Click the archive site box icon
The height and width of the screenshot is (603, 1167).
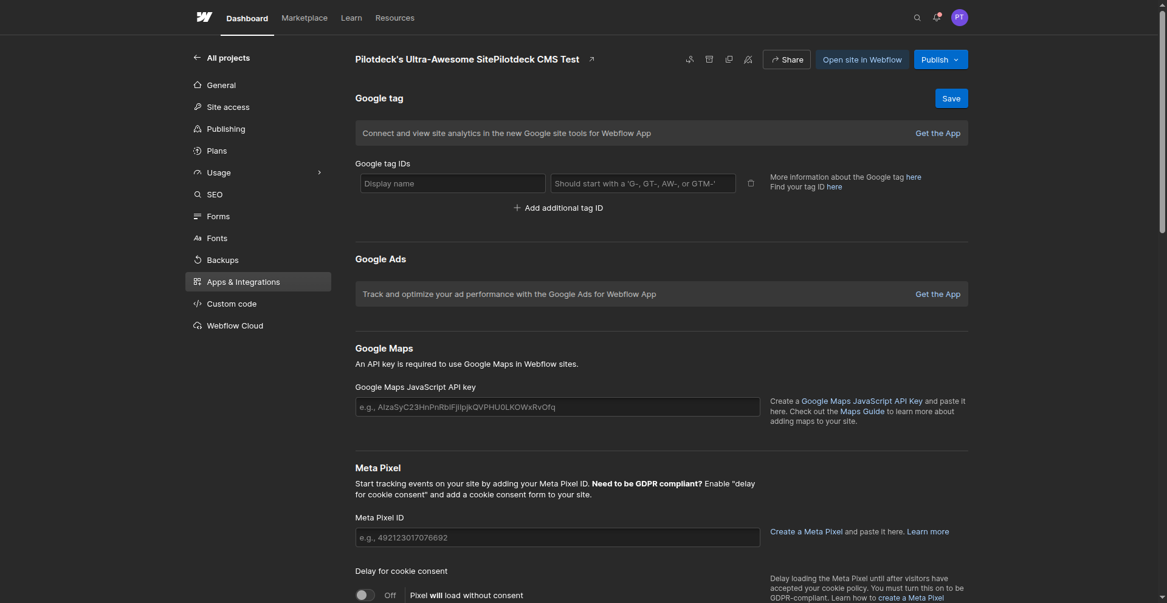click(x=709, y=60)
